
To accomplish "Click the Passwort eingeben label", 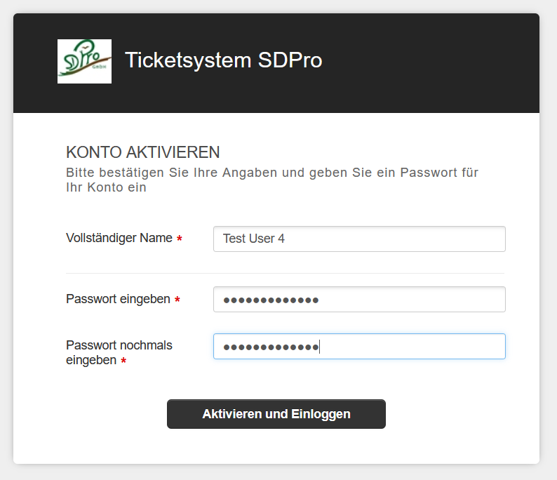I will click(x=118, y=299).
